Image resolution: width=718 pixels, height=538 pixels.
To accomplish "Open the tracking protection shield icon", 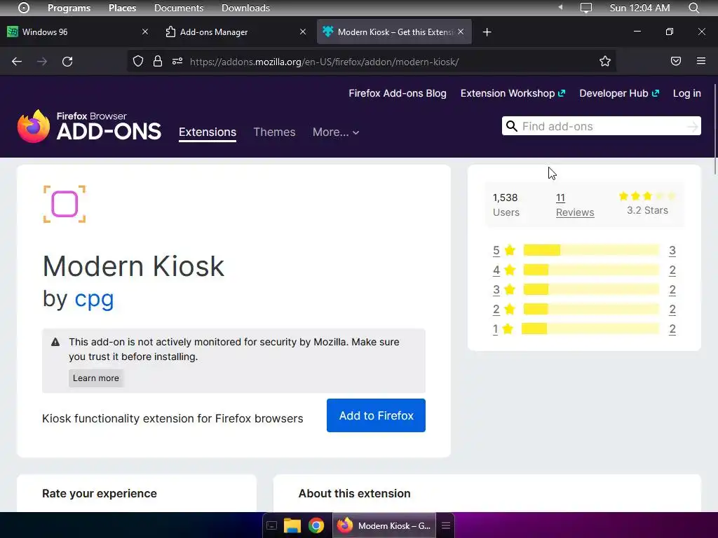I will (138, 62).
